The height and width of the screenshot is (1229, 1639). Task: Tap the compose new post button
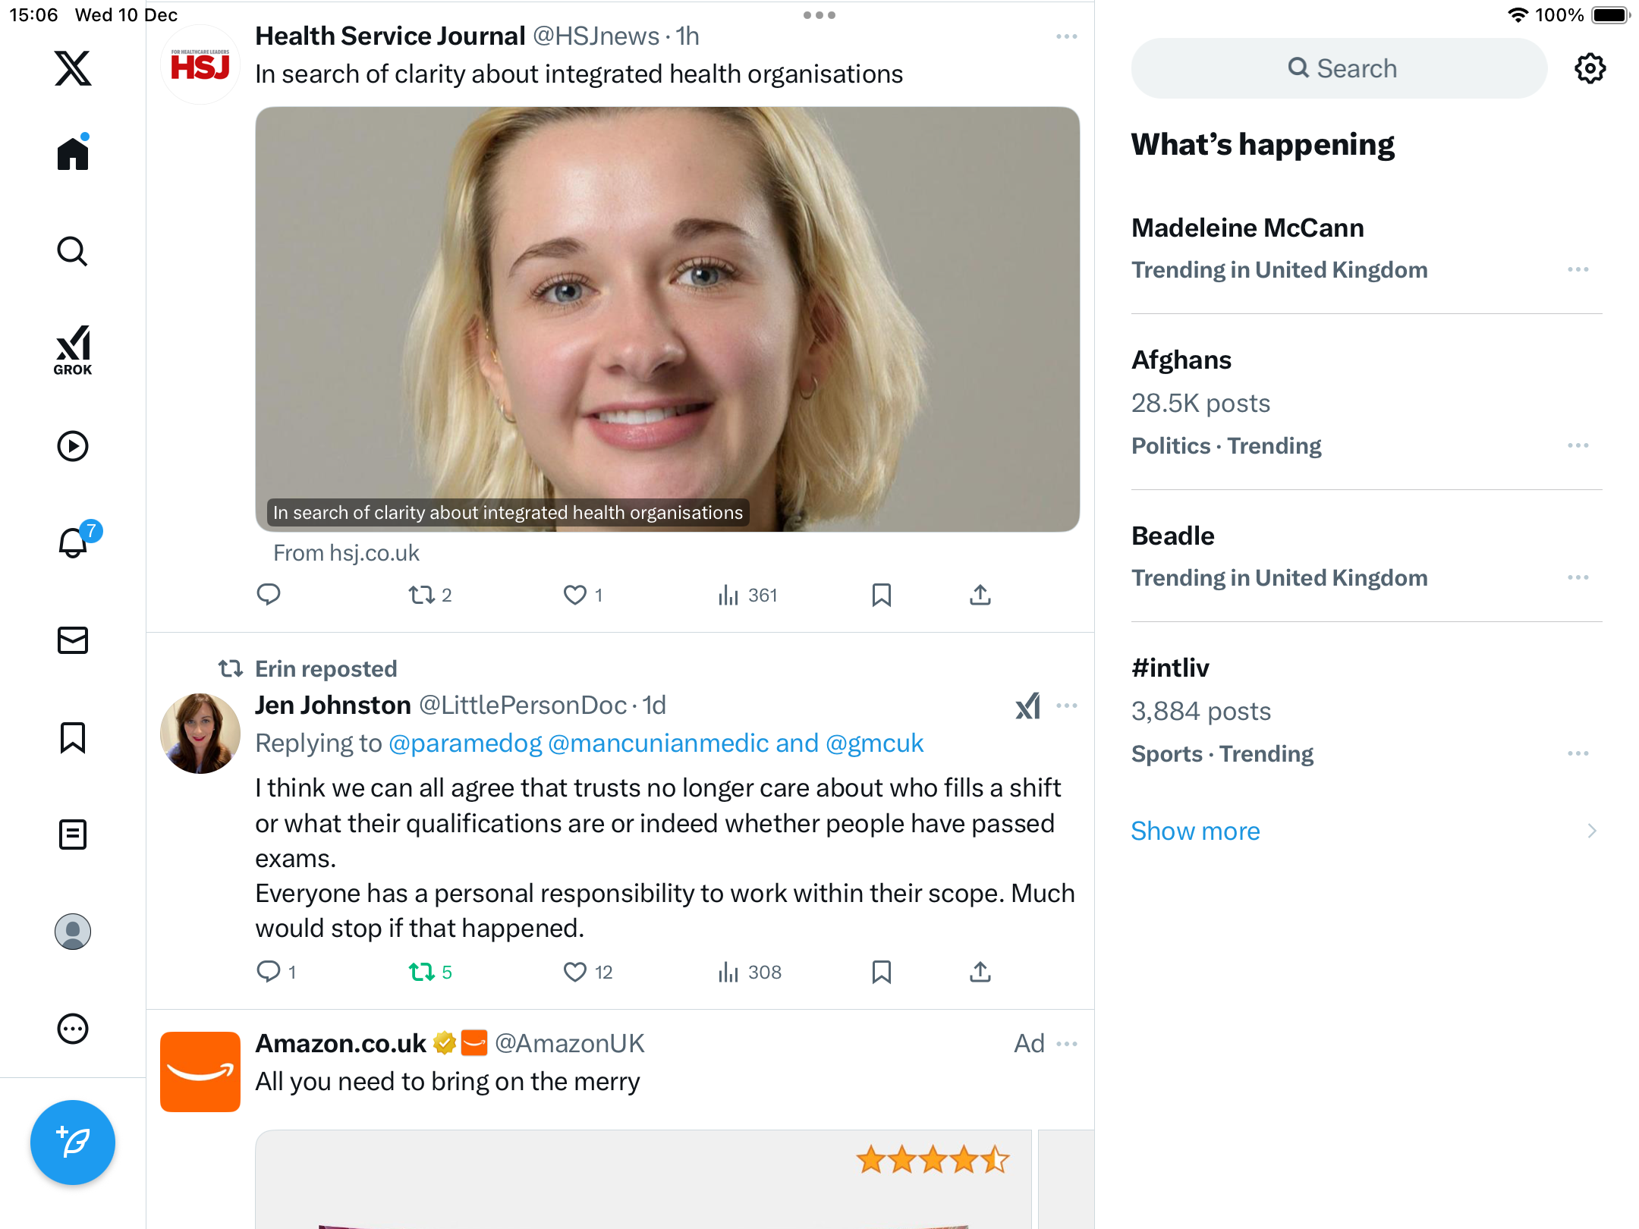click(x=73, y=1142)
